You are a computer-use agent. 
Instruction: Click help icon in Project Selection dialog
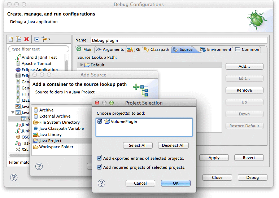(x=101, y=183)
